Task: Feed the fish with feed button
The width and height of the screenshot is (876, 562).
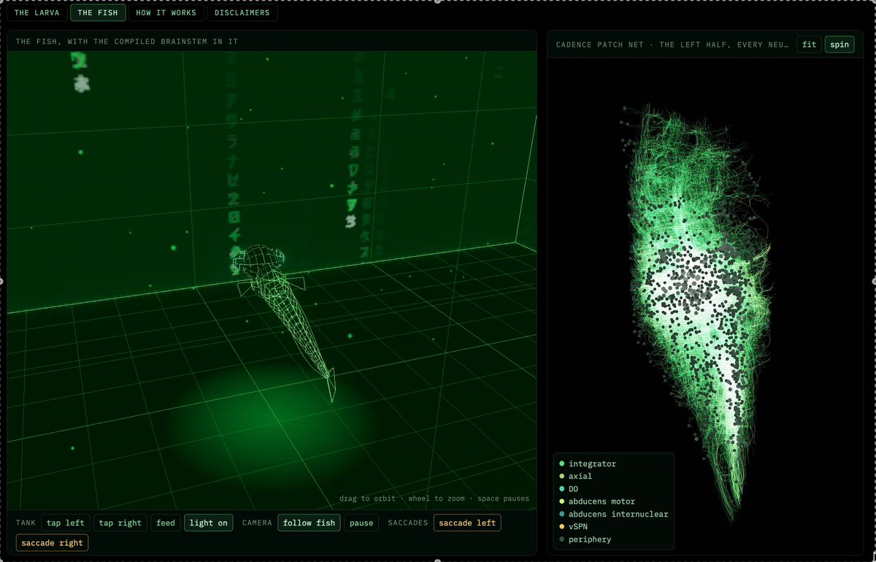Action: click(x=166, y=523)
